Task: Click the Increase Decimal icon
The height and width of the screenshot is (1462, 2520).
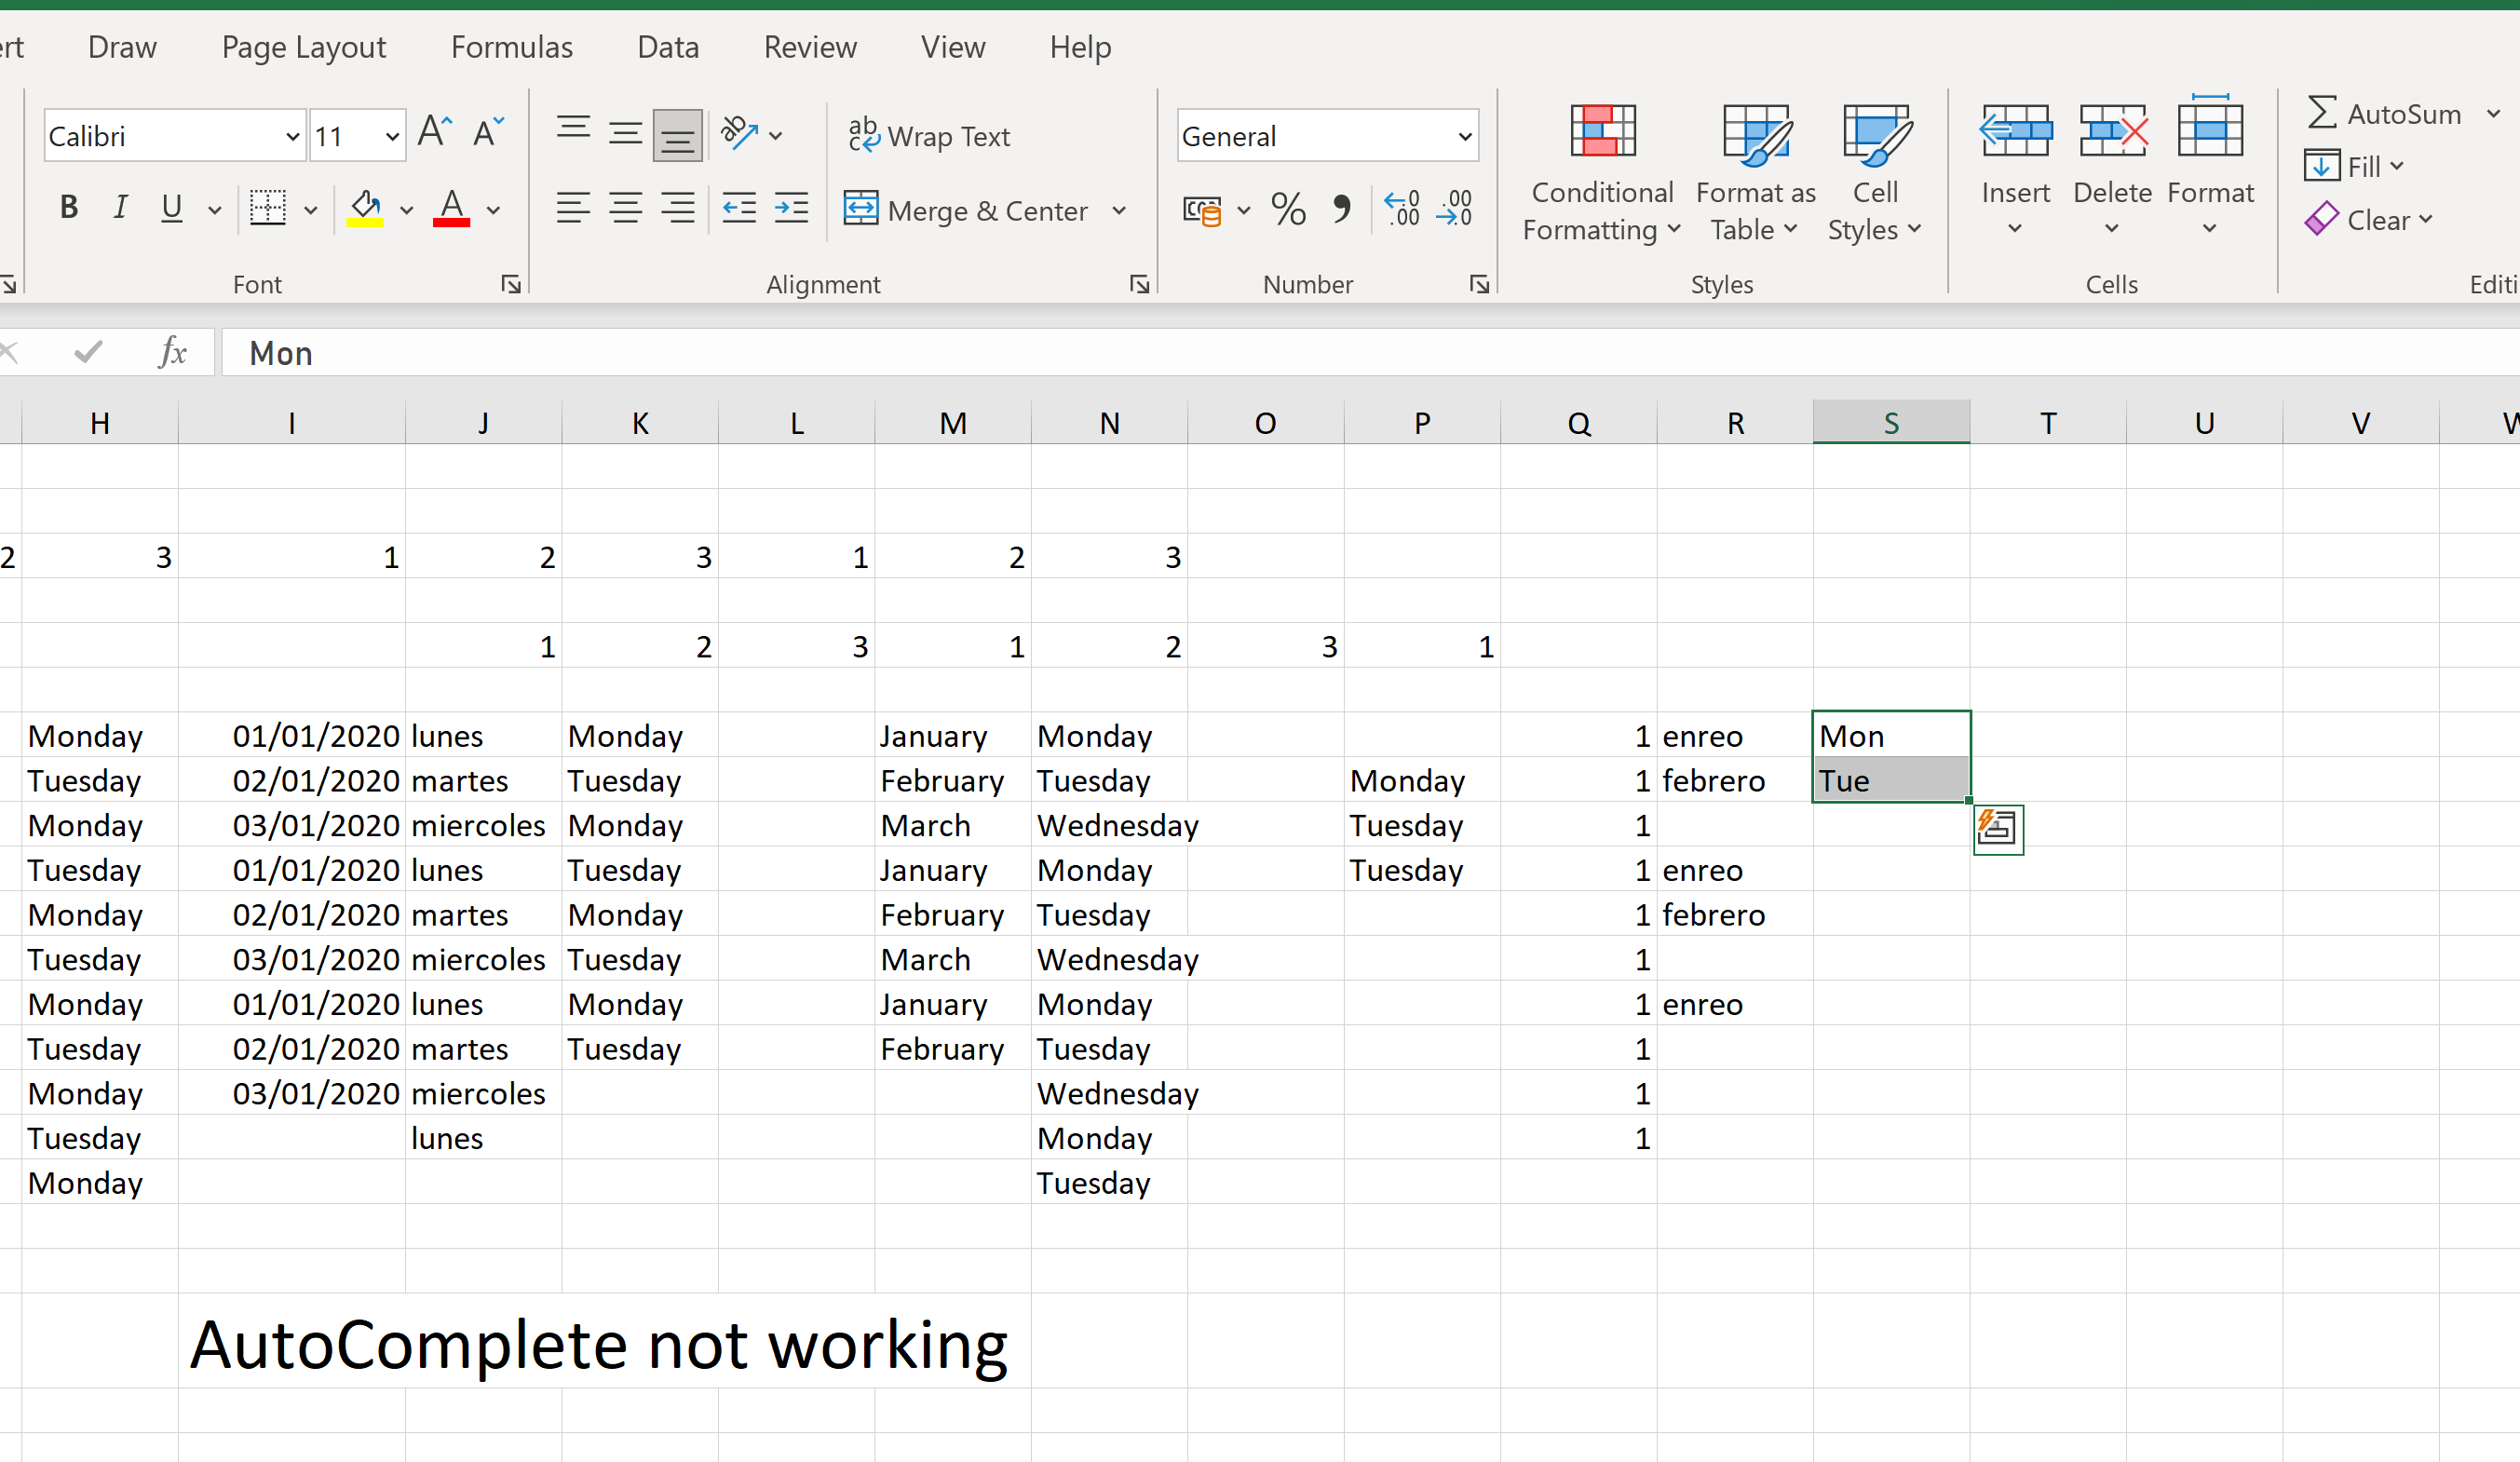Action: click(x=1402, y=209)
